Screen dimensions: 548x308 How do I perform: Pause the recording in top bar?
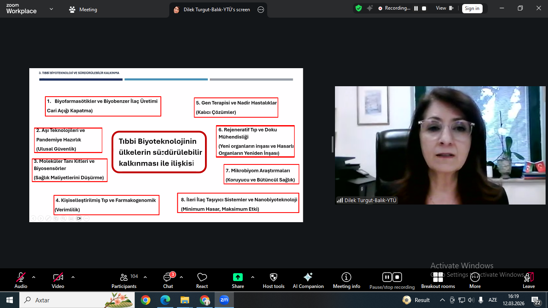416,8
